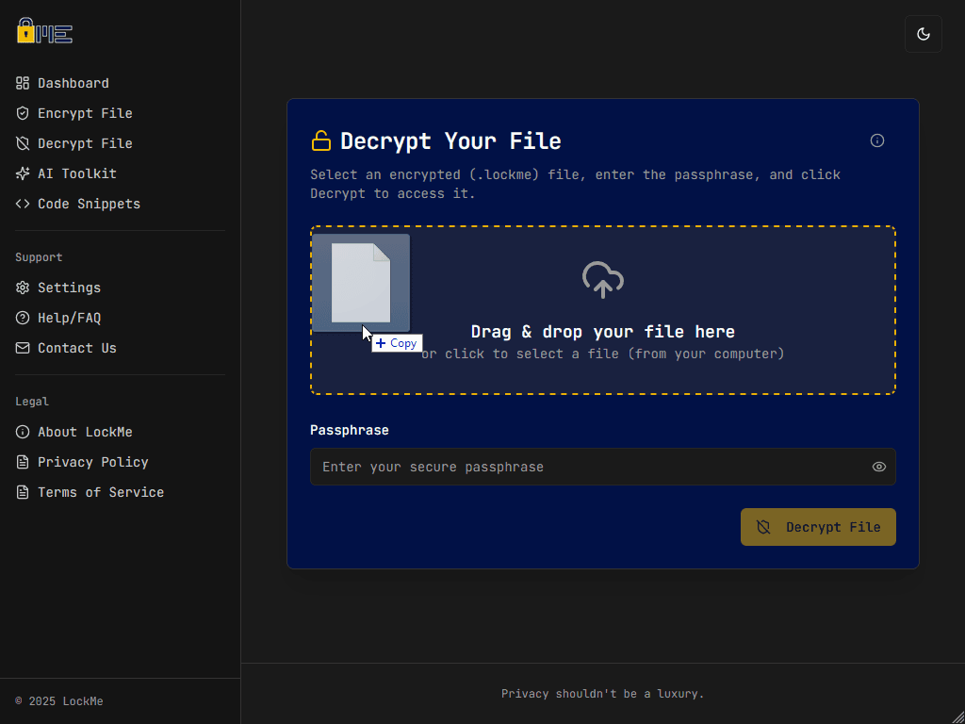Click the window resize grip in the corner
The height and width of the screenshot is (724, 965).
pyautogui.click(x=957, y=716)
